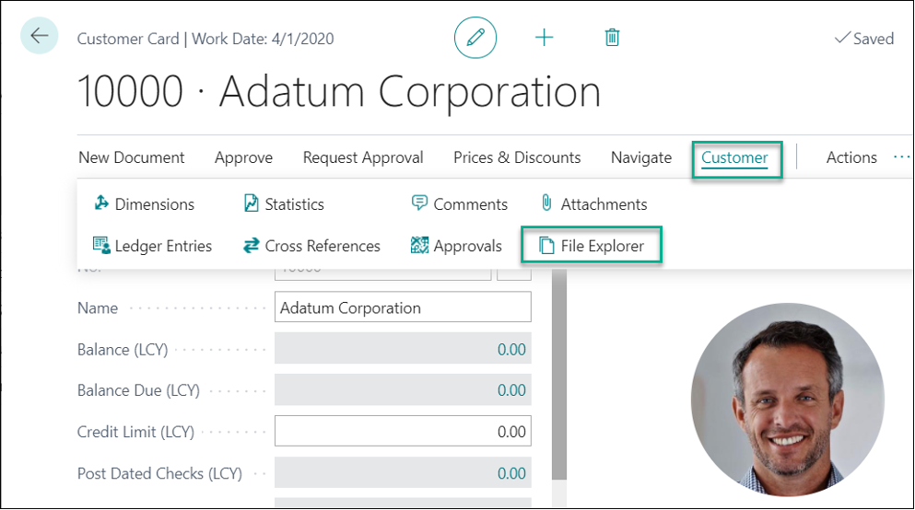Open Attachments with paperclip icon
Image resolution: width=915 pixels, height=510 pixels.
pos(593,204)
